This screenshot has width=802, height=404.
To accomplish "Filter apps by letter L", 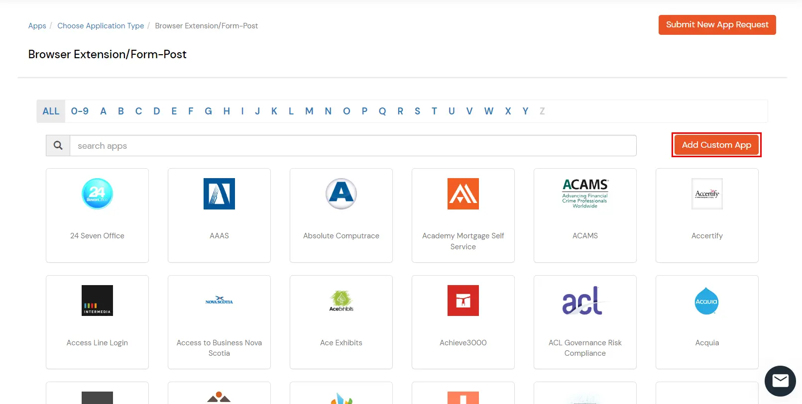I will tap(291, 111).
